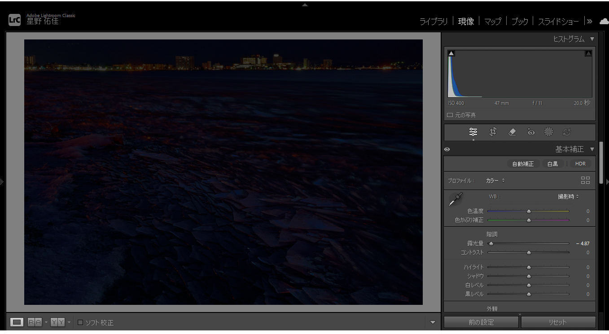Click the ハイライト slider handle
The height and width of the screenshot is (334, 609).
point(529,267)
